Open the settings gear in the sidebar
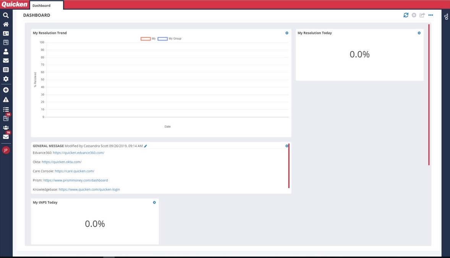This screenshot has width=450, height=258. click(6, 79)
